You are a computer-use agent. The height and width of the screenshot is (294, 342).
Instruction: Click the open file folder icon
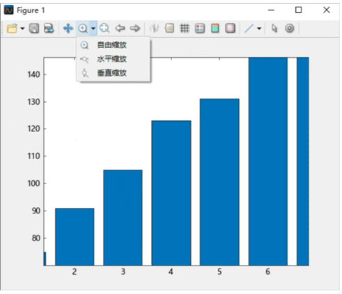tap(12, 28)
